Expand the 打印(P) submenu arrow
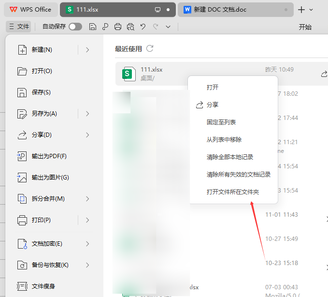328x297 pixels. tap(87, 220)
